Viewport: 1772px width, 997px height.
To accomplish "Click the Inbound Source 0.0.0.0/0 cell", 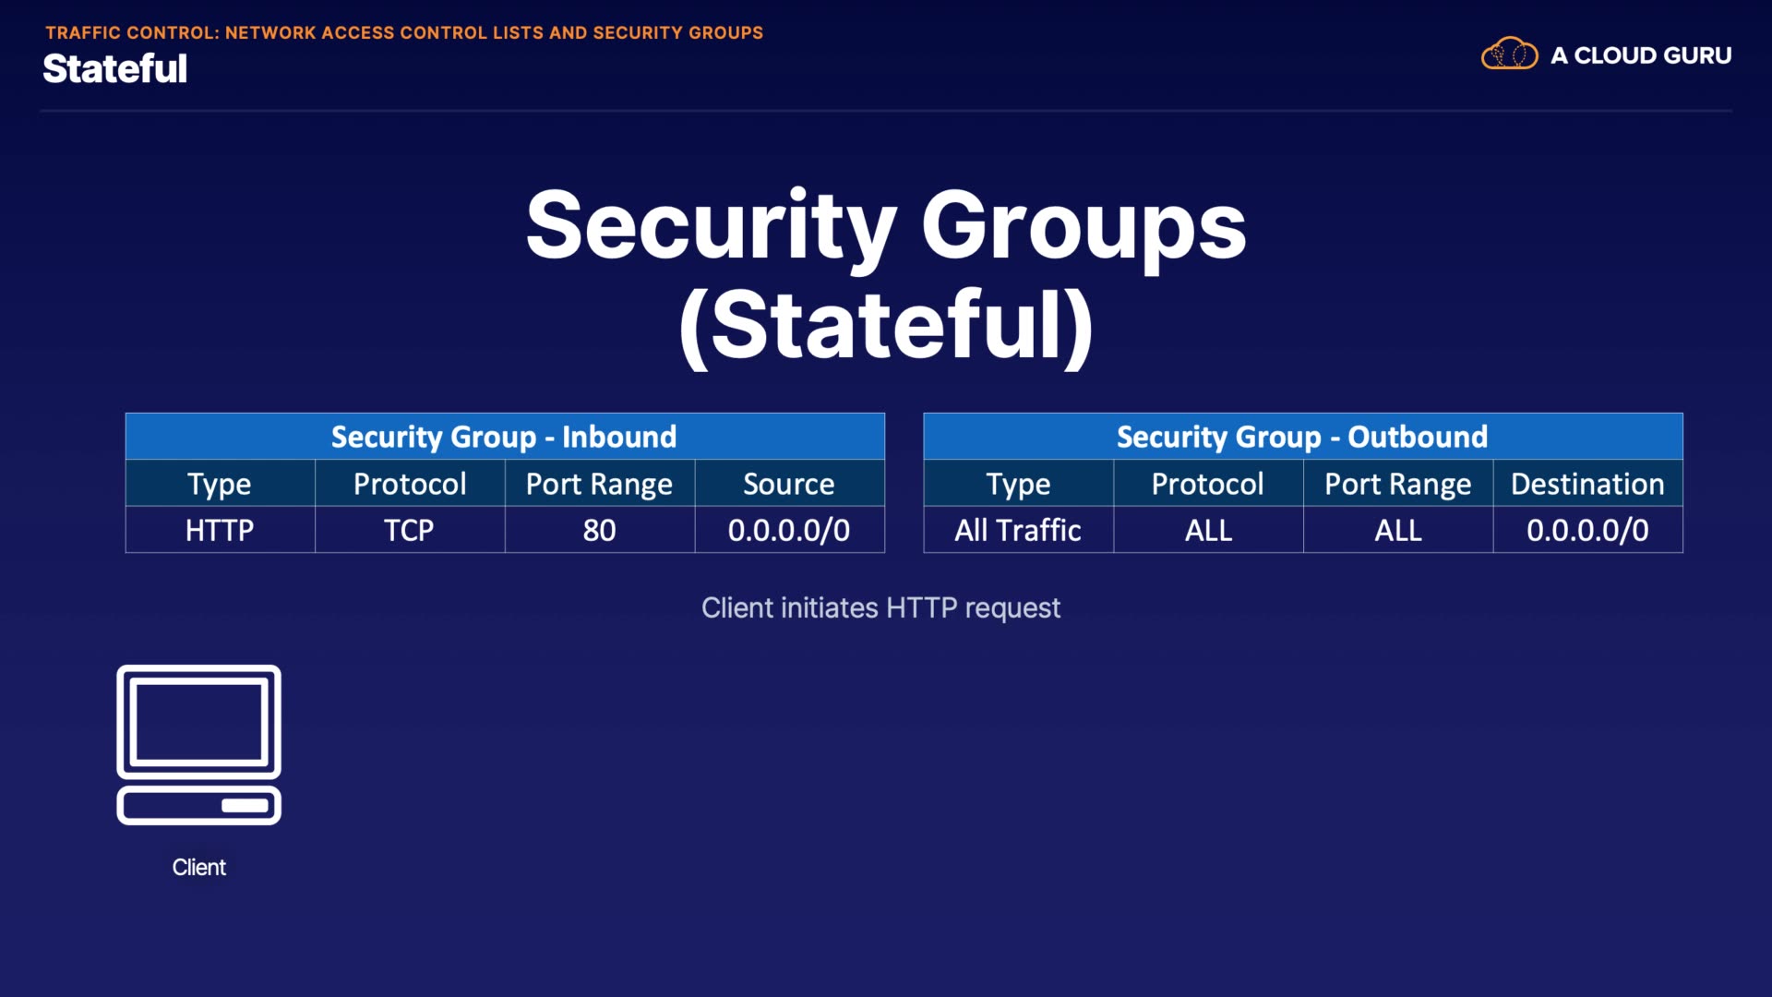I will pos(789,530).
